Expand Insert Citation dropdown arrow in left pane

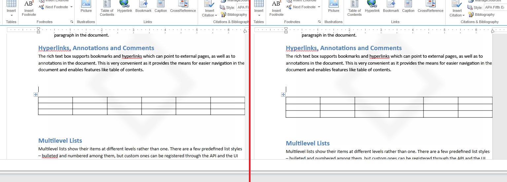tap(216, 15)
